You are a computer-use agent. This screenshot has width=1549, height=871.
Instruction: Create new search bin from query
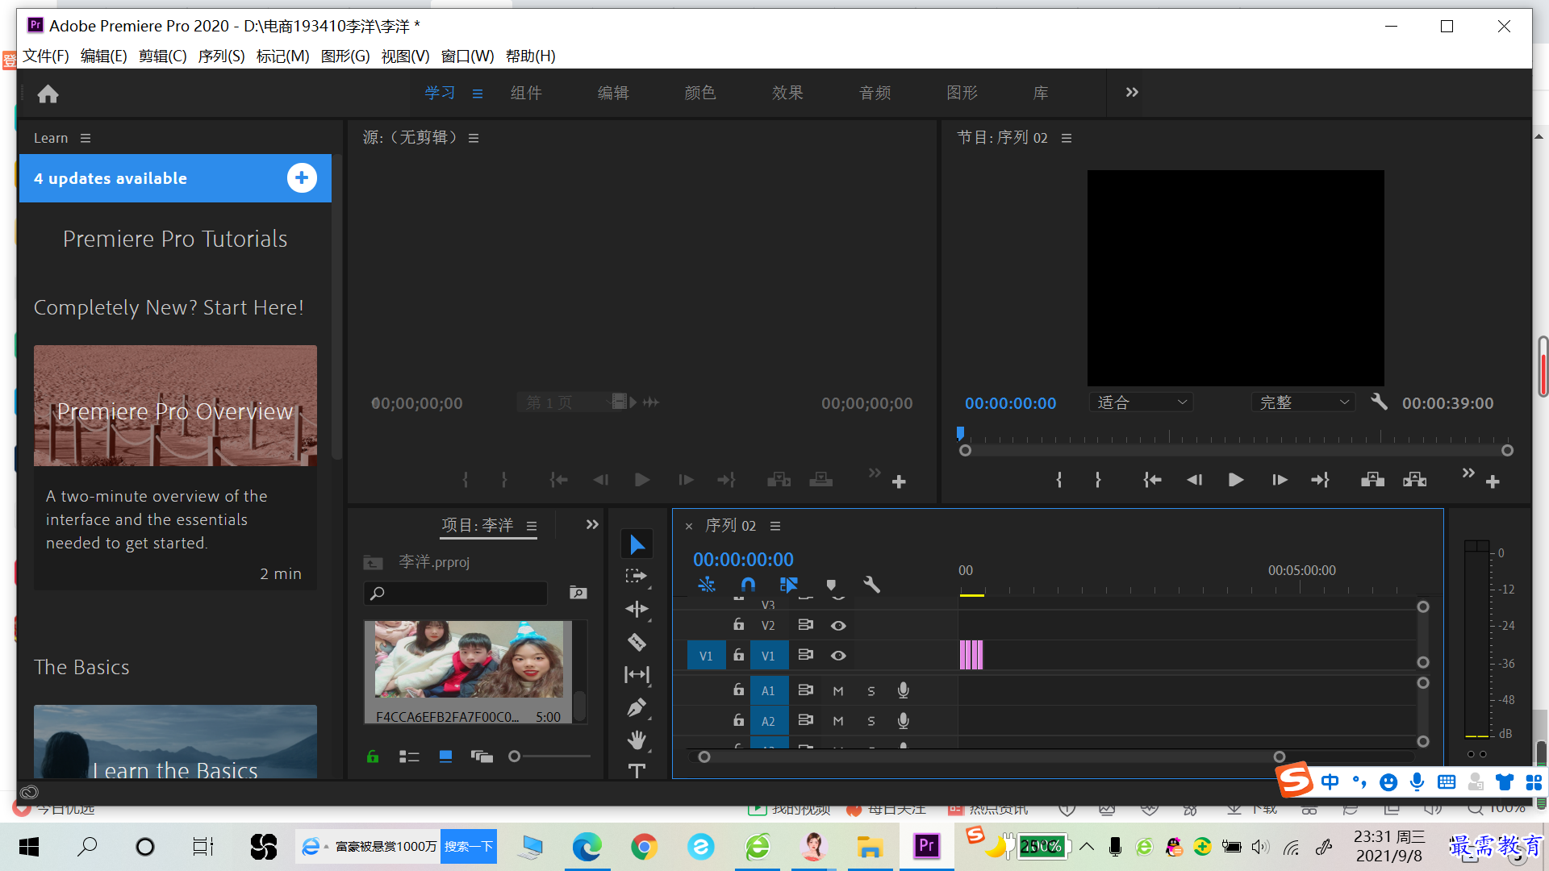pos(578,593)
